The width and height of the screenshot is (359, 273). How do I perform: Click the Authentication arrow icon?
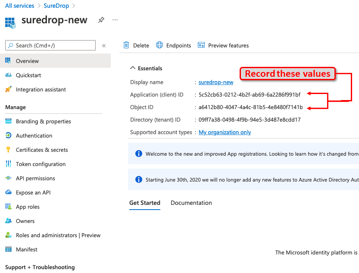[x=8, y=135]
